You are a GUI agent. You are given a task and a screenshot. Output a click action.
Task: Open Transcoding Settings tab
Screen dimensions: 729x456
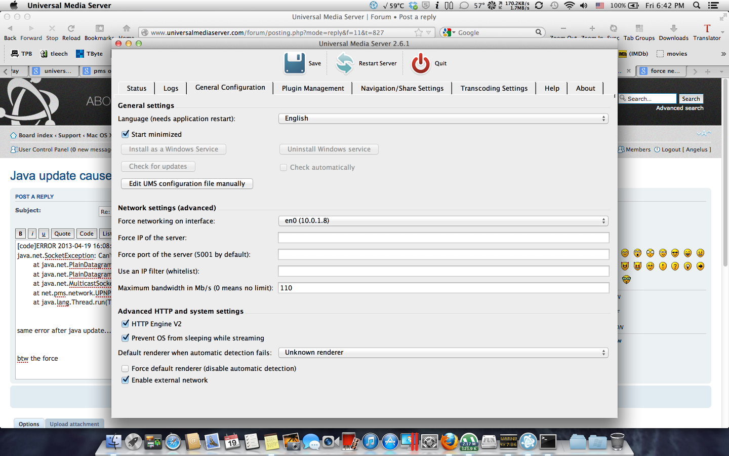coord(494,88)
